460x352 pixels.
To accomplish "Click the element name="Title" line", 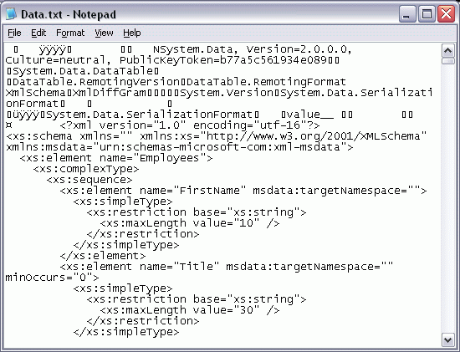I will (226, 267).
